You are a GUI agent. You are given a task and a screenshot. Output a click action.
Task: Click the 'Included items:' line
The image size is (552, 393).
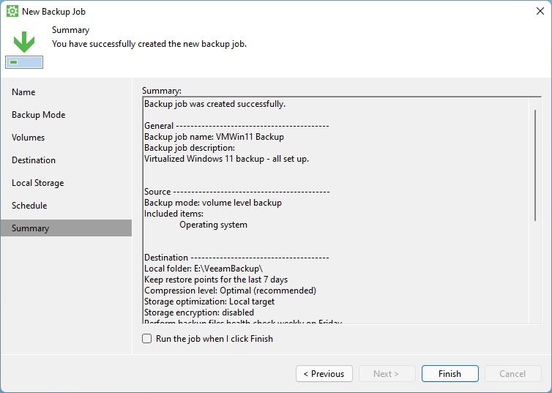(174, 214)
